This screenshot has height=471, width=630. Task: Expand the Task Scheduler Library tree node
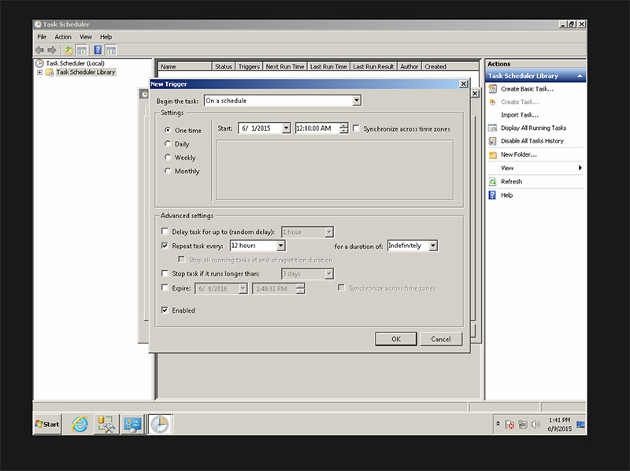tap(39, 72)
